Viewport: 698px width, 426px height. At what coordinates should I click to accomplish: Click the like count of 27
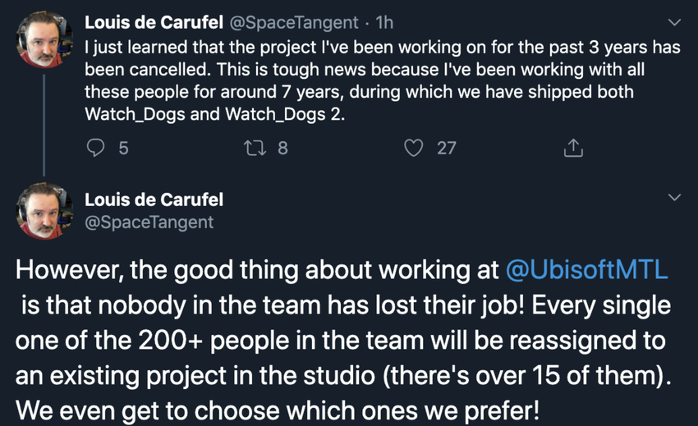pos(446,148)
